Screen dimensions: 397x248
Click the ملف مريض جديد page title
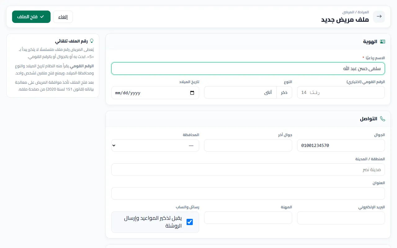point(345,20)
